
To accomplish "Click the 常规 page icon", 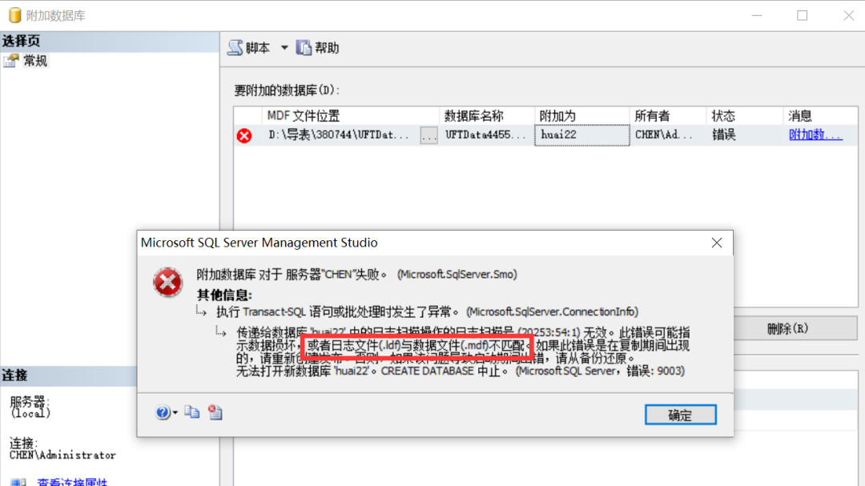I will point(11,61).
